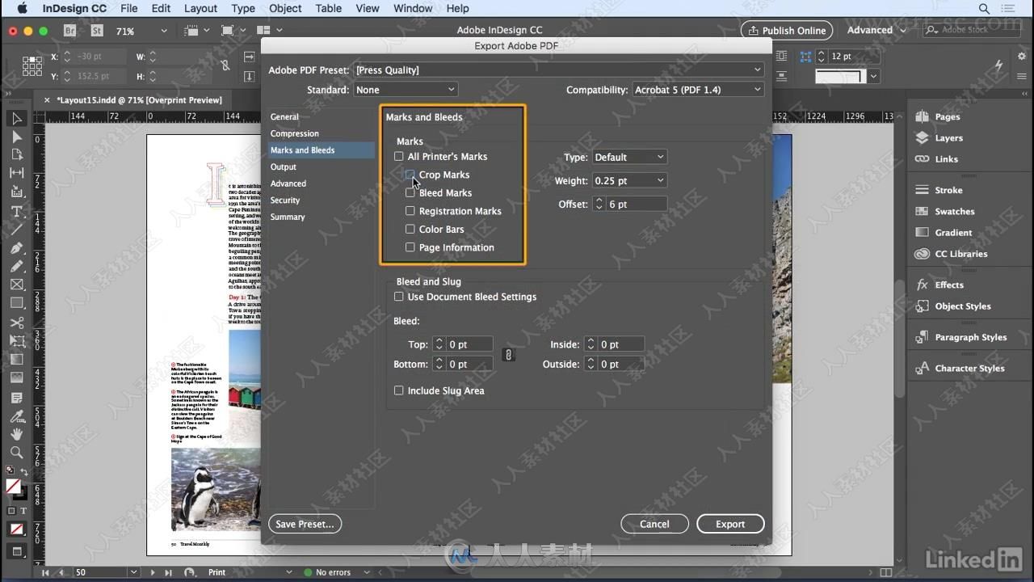Select the Line tool
Viewport: 1034px width, 582px height.
click(x=16, y=230)
